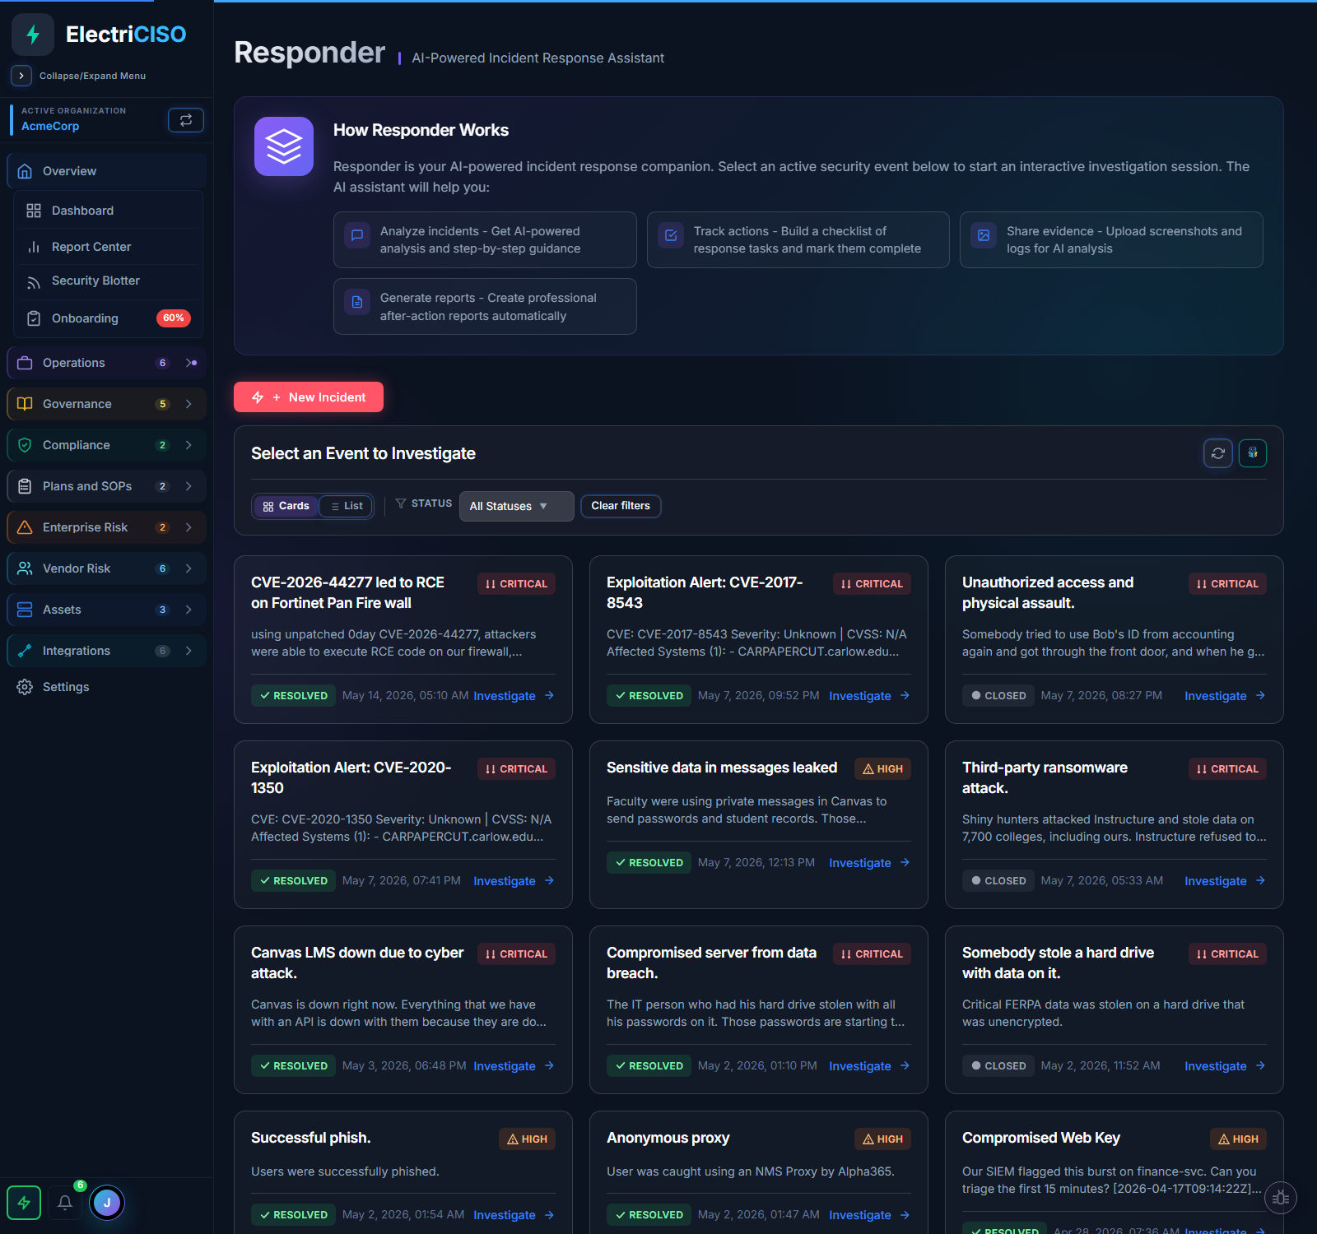
Task: Select Operations in the sidebar
Action: point(106,363)
